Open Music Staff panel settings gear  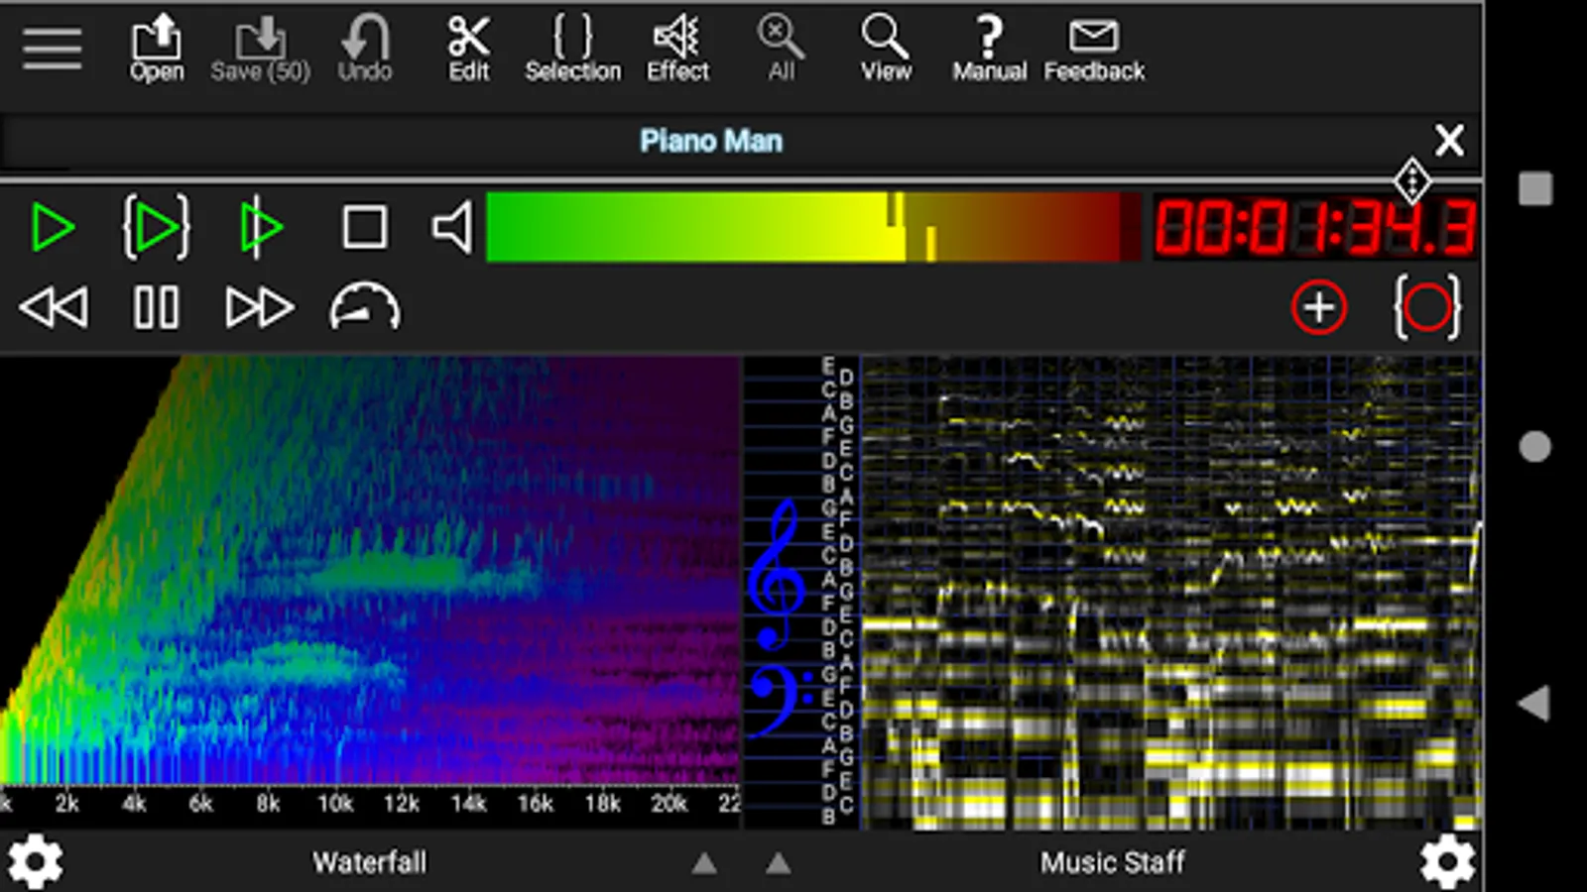1447,861
